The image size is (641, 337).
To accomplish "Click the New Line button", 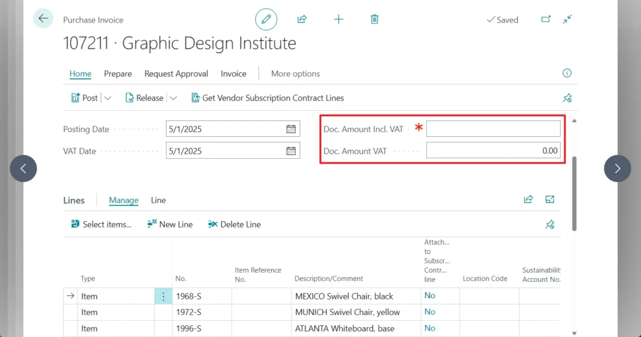I will click(170, 224).
